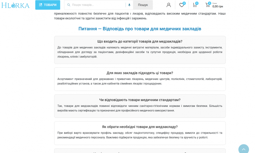Viewport: 255px width, 153px height.
Task: Open the product comparison icon
Action: pyautogui.click(x=195, y=5)
